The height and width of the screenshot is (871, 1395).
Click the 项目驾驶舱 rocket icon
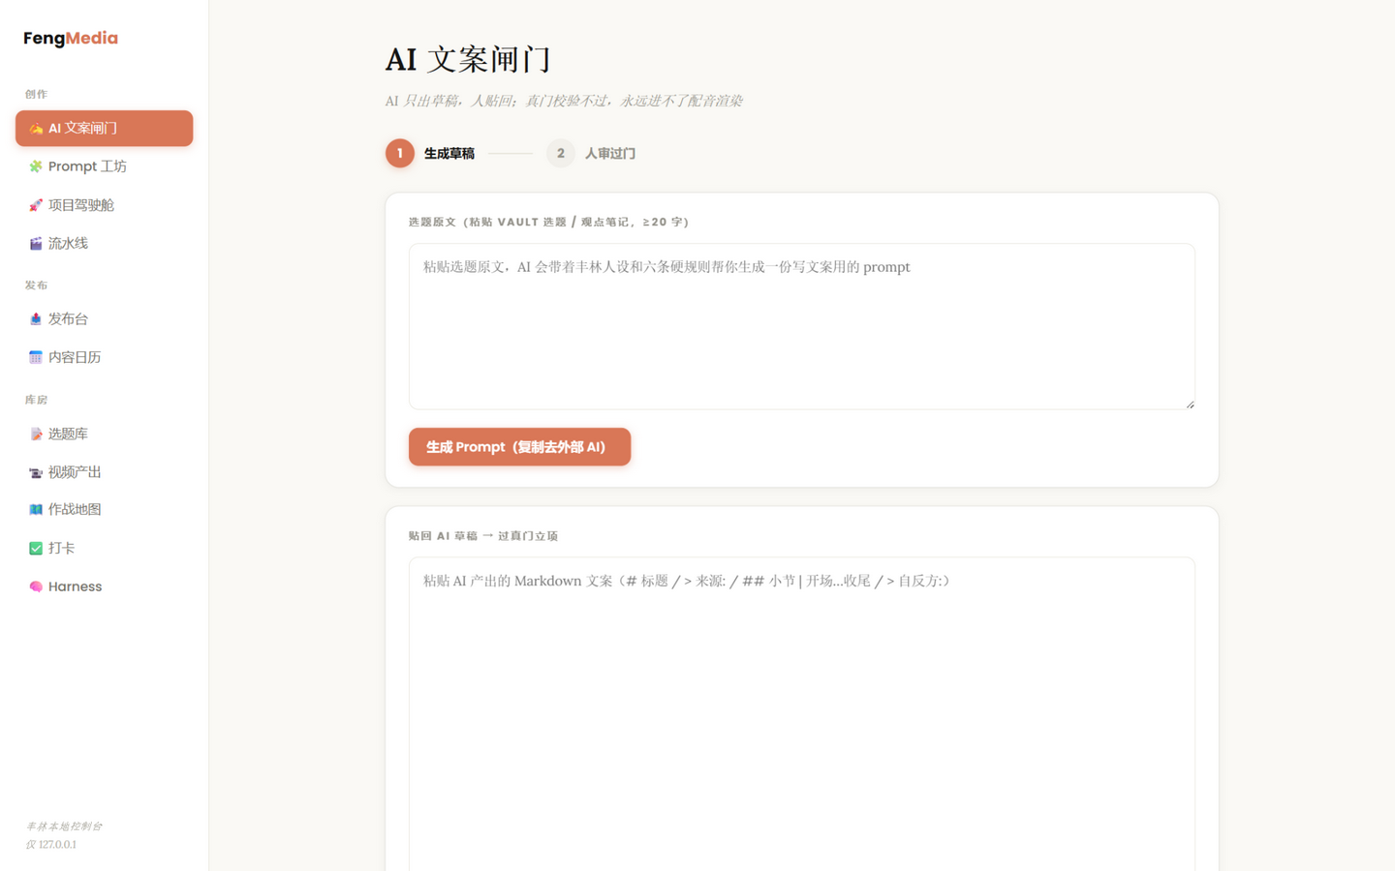point(36,205)
